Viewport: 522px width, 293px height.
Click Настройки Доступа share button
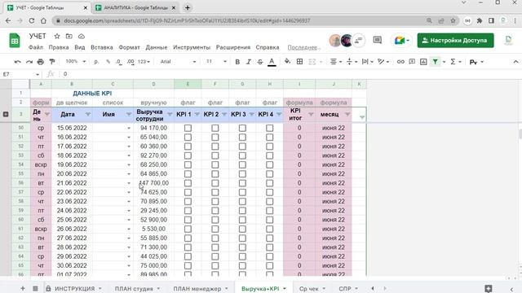(455, 41)
